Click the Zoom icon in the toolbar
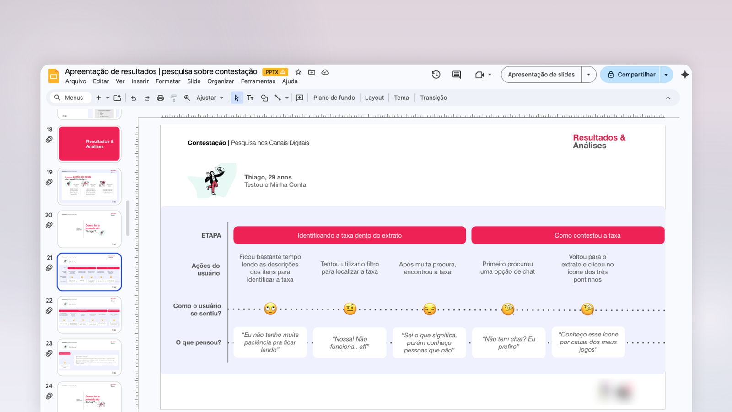 click(187, 98)
